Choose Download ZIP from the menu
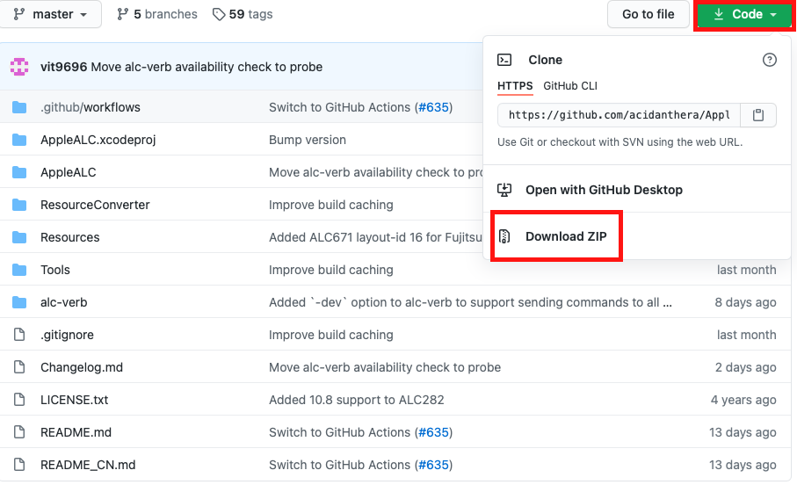 [x=566, y=236]
